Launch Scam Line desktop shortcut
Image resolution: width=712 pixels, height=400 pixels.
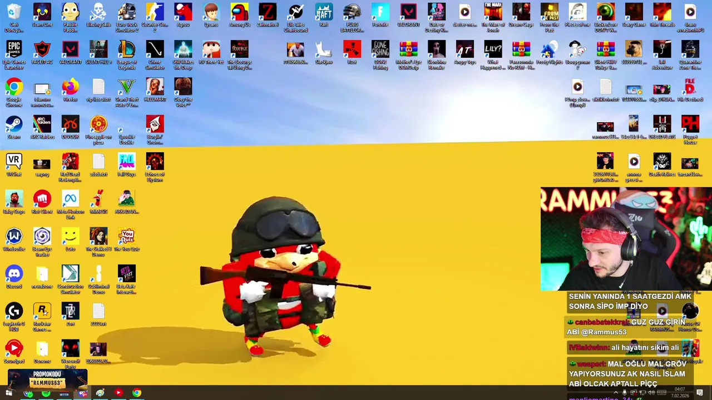click(42, 15)
